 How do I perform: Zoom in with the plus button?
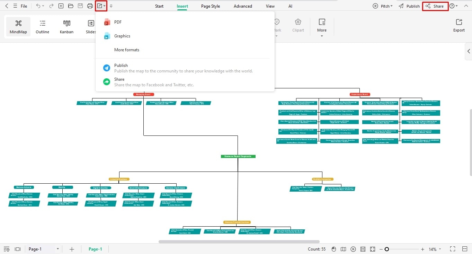pos(422,249)
